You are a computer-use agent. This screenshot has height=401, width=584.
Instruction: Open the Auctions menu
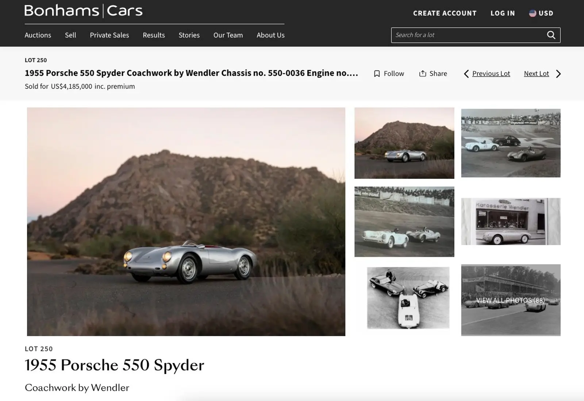pos(38,35)
